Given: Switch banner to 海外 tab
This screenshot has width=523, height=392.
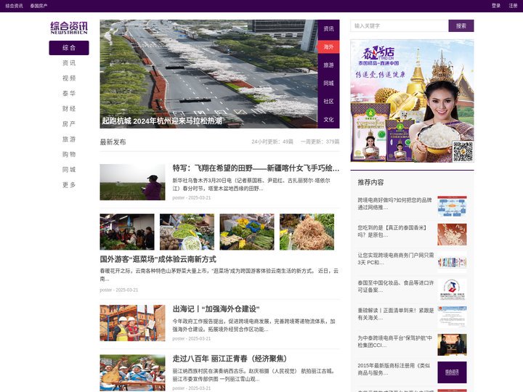Looking at the screenshot, I should 328,46.
